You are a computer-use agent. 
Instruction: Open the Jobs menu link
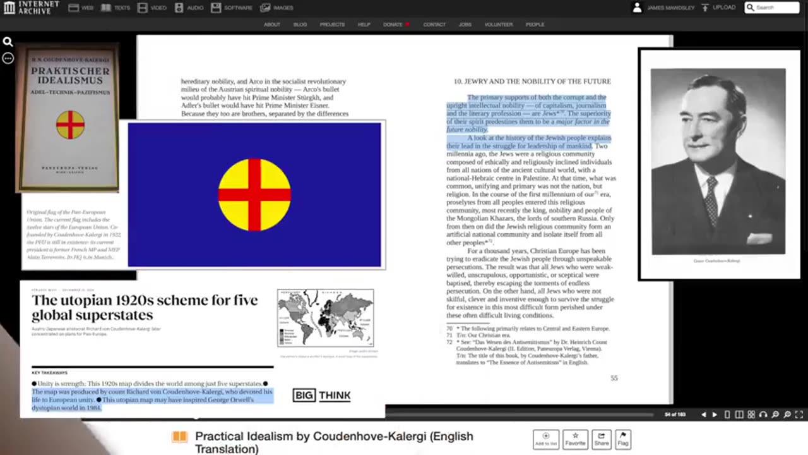pos(465,25)
